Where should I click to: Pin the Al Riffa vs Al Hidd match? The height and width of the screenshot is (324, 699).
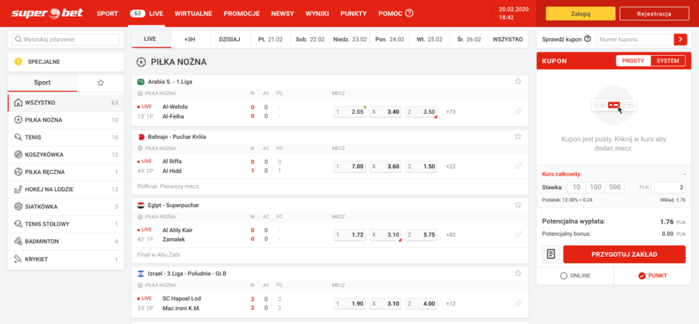pyautogui.click(x=518, y=166)
